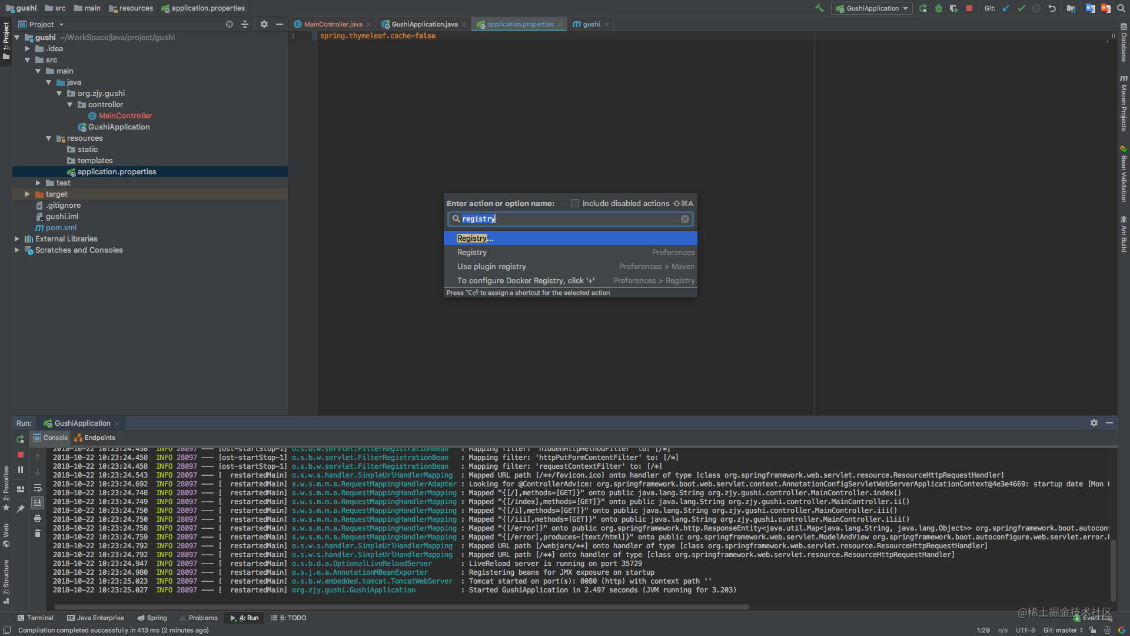Screen dimensions: 1130x636
Task: Expand the External Libraries tree item
Action: (17, 238)
